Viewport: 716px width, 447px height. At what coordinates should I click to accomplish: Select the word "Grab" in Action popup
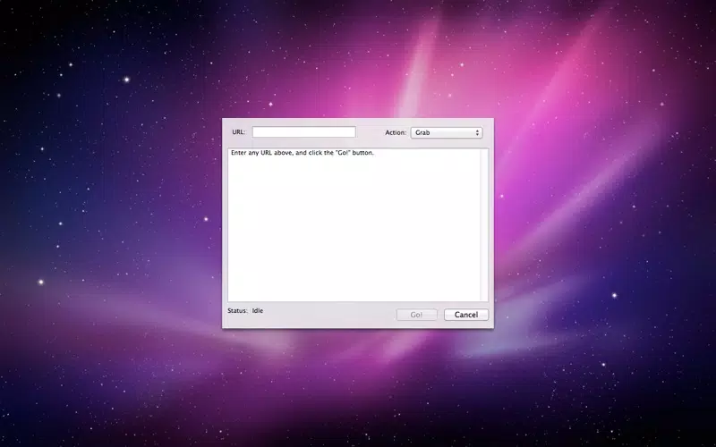[423, 132]
